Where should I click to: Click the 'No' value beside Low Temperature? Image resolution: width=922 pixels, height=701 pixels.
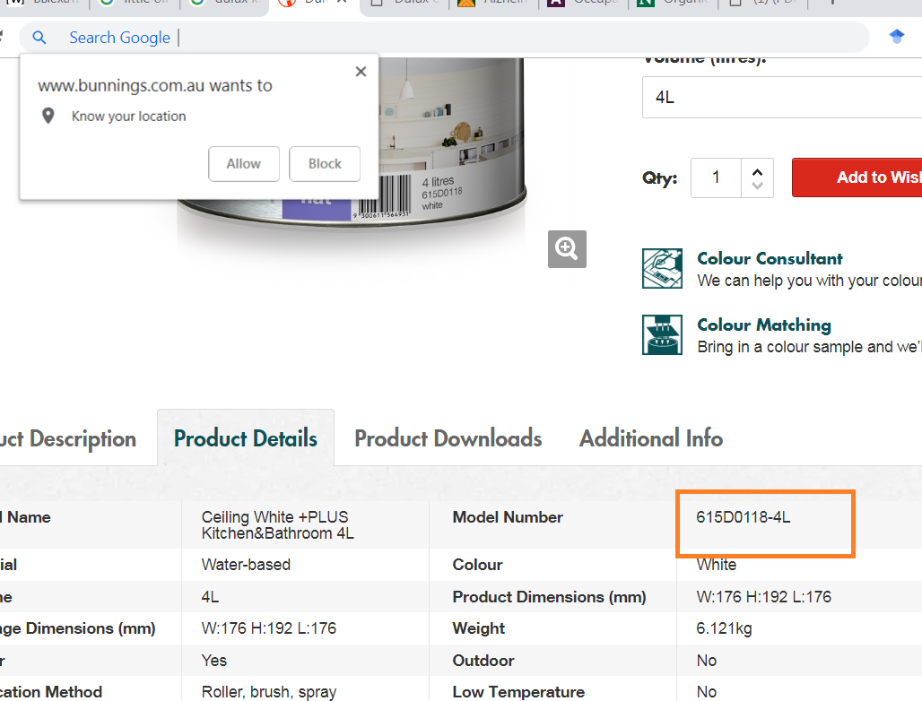click(706, 692)
